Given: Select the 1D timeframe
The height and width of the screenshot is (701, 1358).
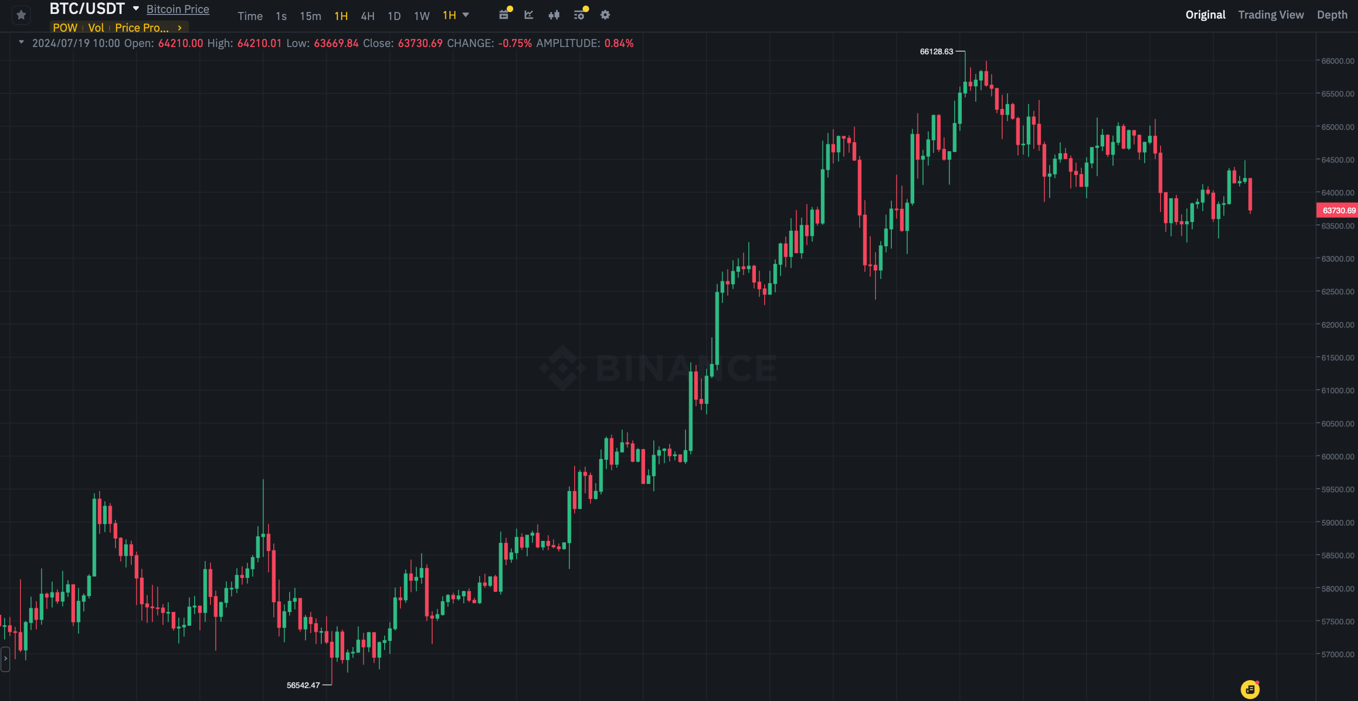Looking at the screenshot, I should (x=394, y=16).
